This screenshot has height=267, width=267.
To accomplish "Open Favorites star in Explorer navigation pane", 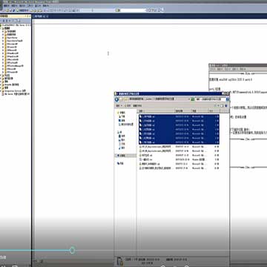I will tap(119, 113).
